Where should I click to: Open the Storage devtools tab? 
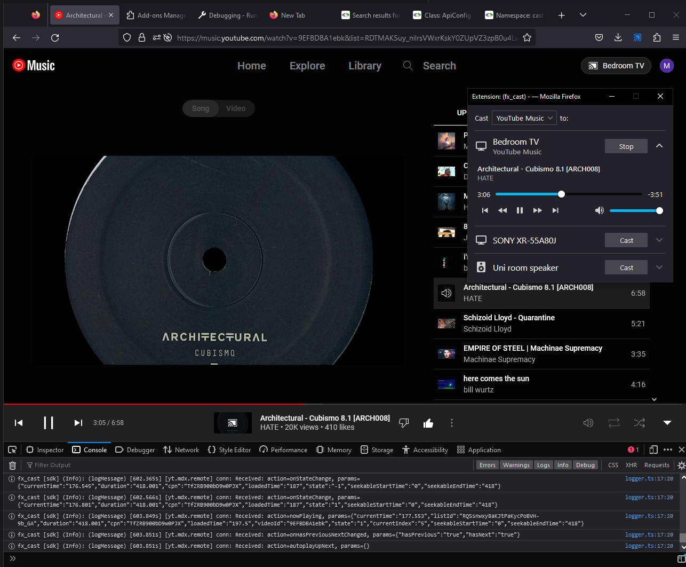coord(377,450)
